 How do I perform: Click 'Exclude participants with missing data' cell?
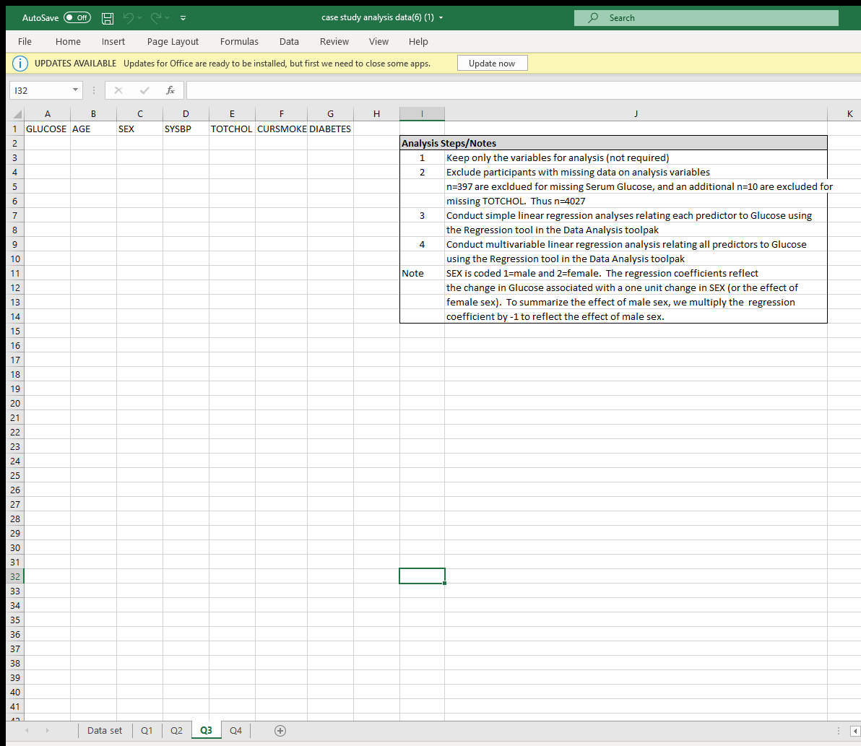[636, 172]
